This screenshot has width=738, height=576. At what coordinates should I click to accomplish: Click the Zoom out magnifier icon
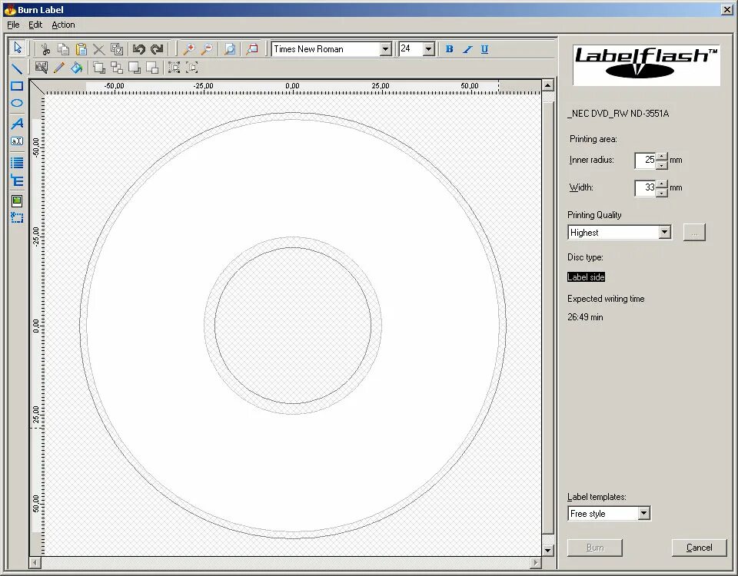pos(207,49)
